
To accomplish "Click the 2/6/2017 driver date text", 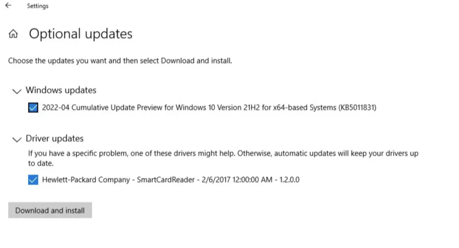I will (x=216, y=180).
